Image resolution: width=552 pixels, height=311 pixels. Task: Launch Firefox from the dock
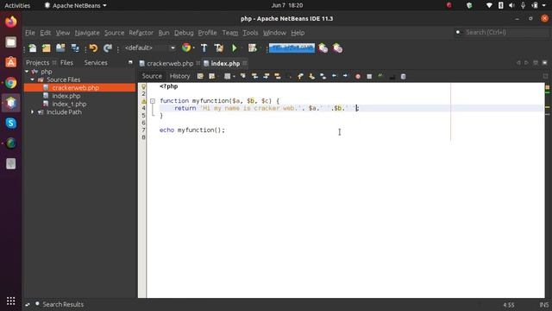point(11,22)
